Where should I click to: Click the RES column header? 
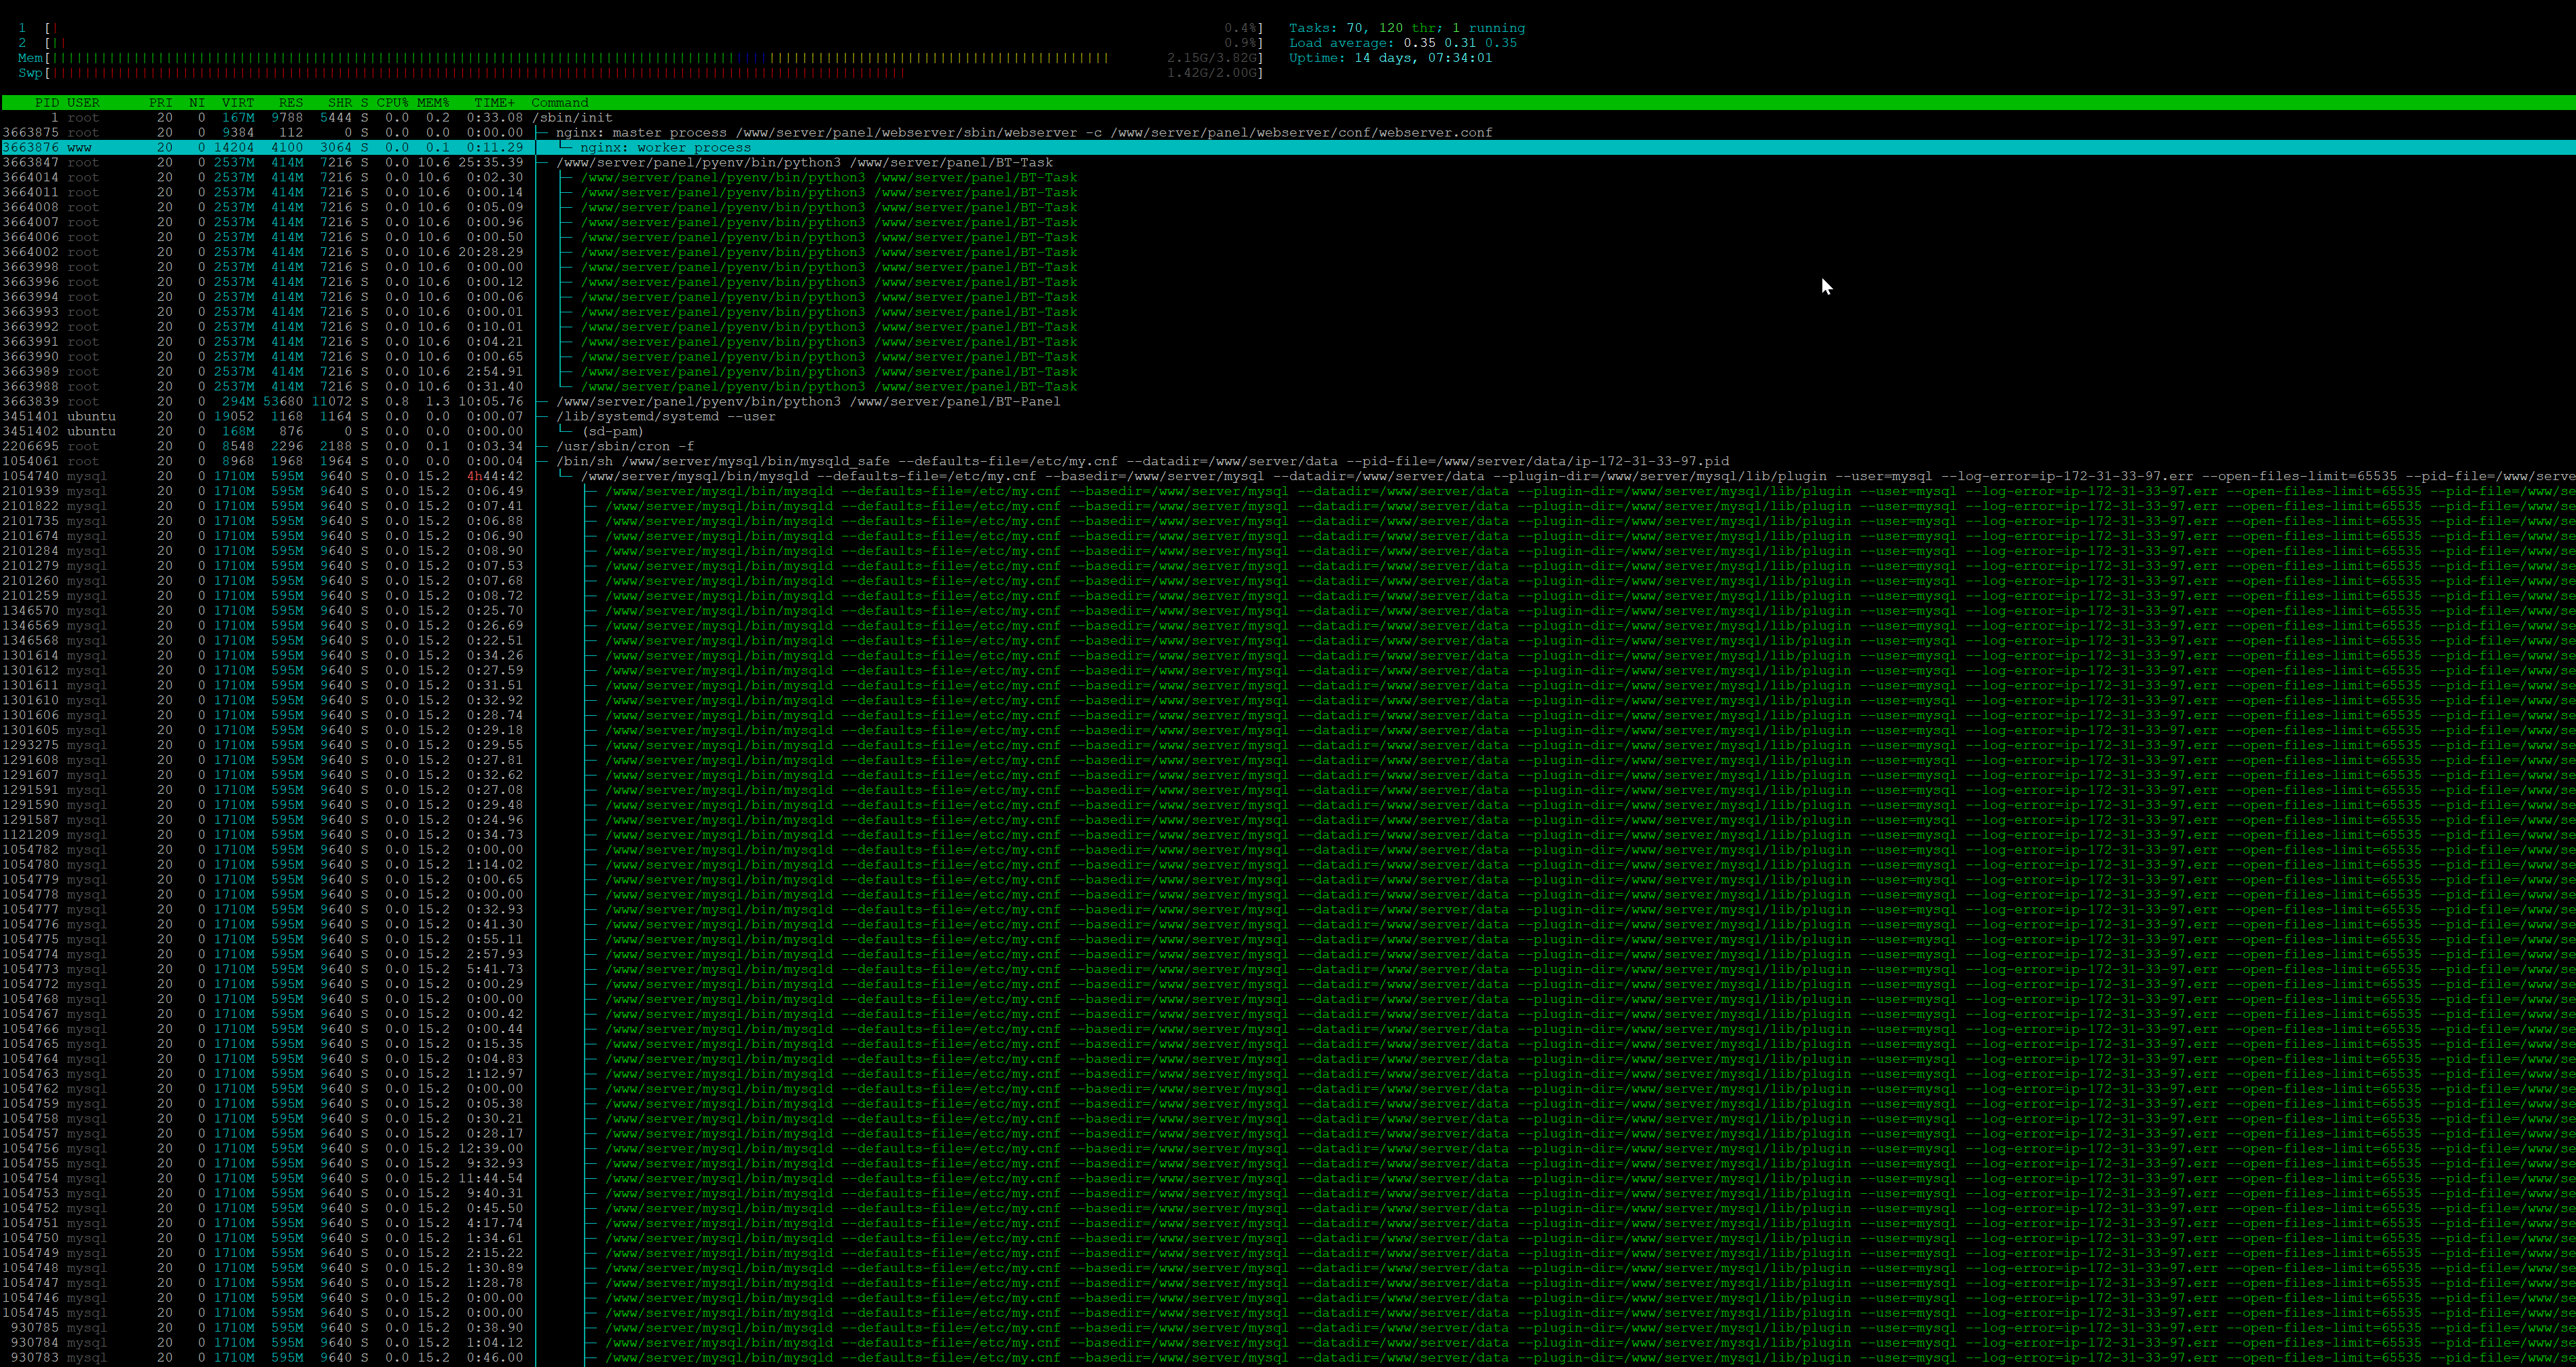click(290, 103)
